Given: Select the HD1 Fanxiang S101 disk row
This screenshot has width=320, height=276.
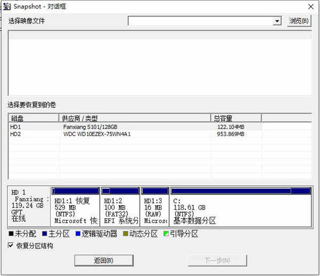Looking at the screenshot, I should (x=160, y=127).
